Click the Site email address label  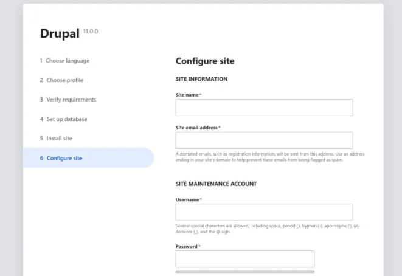point(196,128)
